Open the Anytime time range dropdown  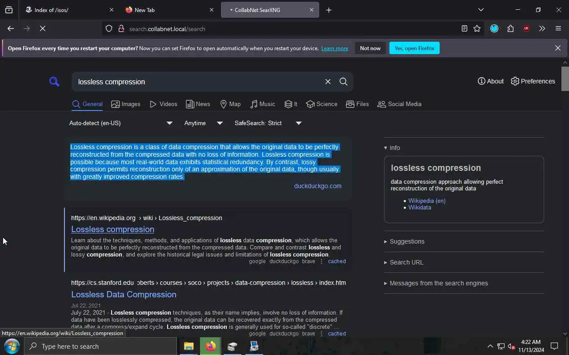click(204, 123)
